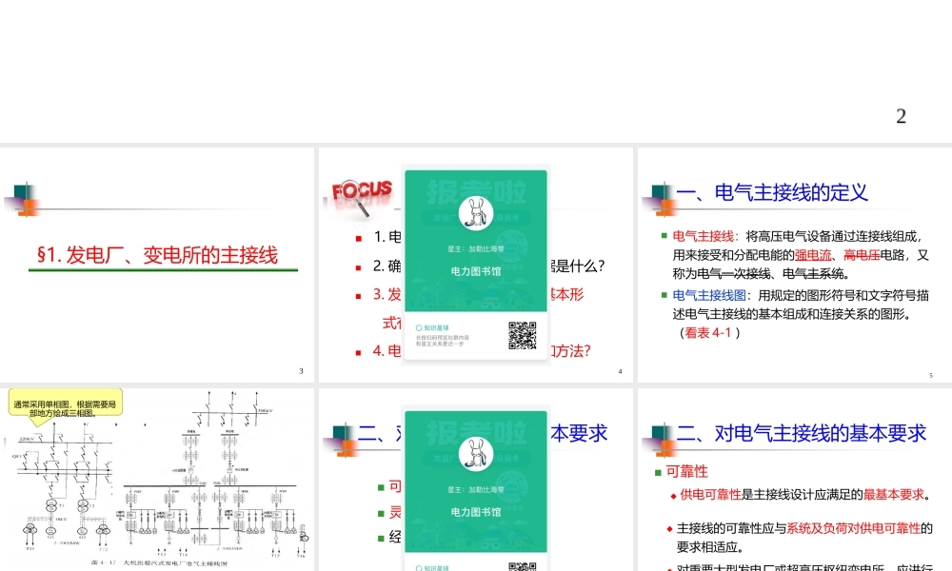The height and width of the screenshot is (571, 952).
Task: Select the rabbit avatar on the green card
Action: (x=476, y=213)
